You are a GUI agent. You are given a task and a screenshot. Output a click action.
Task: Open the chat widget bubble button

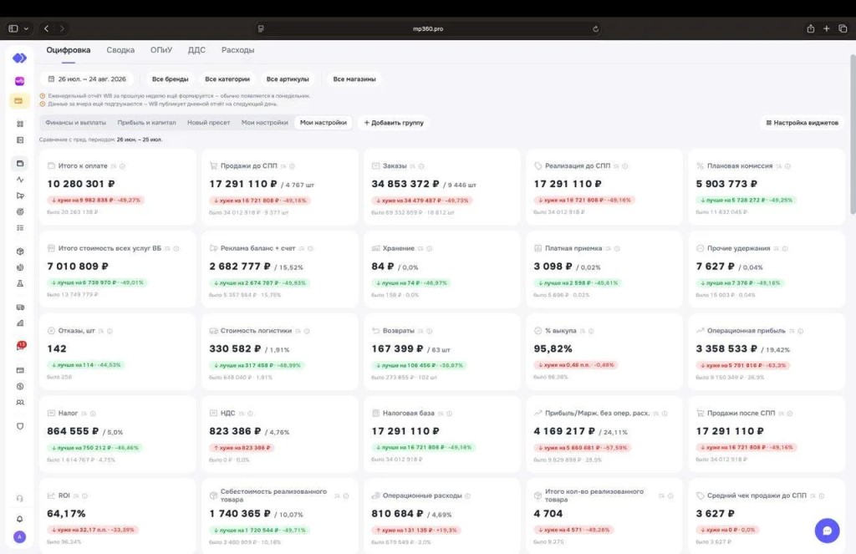tap(827, 531)
